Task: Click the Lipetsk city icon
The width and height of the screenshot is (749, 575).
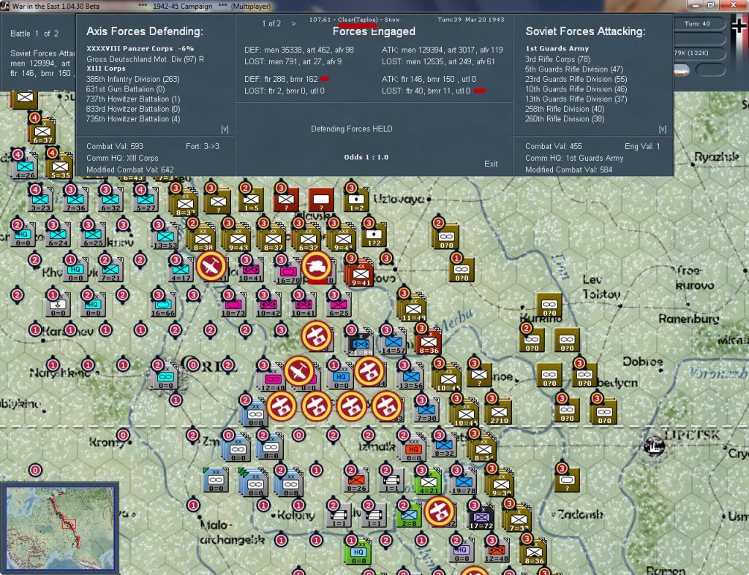Action: point(654,446)
